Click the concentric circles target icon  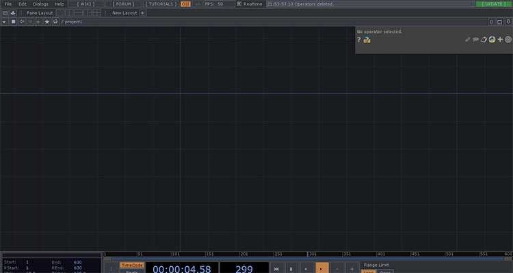[x=508, y=40]
